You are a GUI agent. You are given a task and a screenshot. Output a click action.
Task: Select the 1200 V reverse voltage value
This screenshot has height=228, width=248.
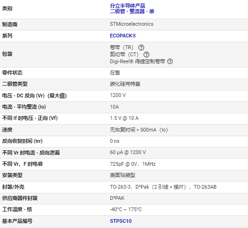[x=118, y=95]
